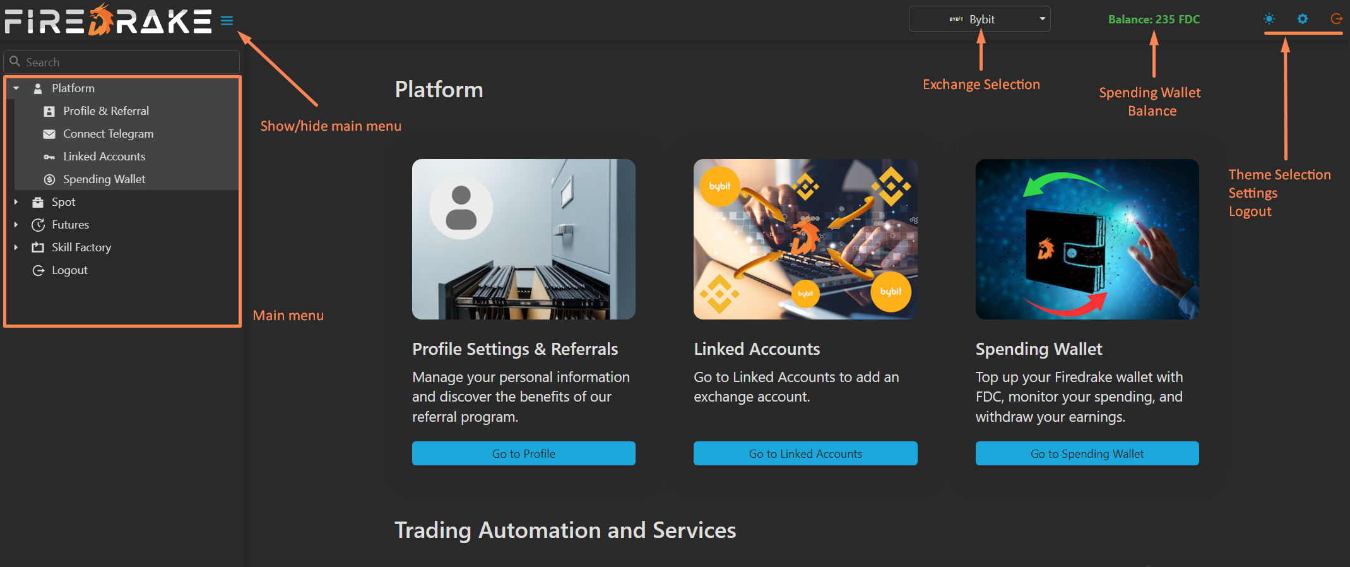Viewport: 1350px width, 567px height.
Task: Open settings with the gear icon
Action: (x=1302, y=19)
